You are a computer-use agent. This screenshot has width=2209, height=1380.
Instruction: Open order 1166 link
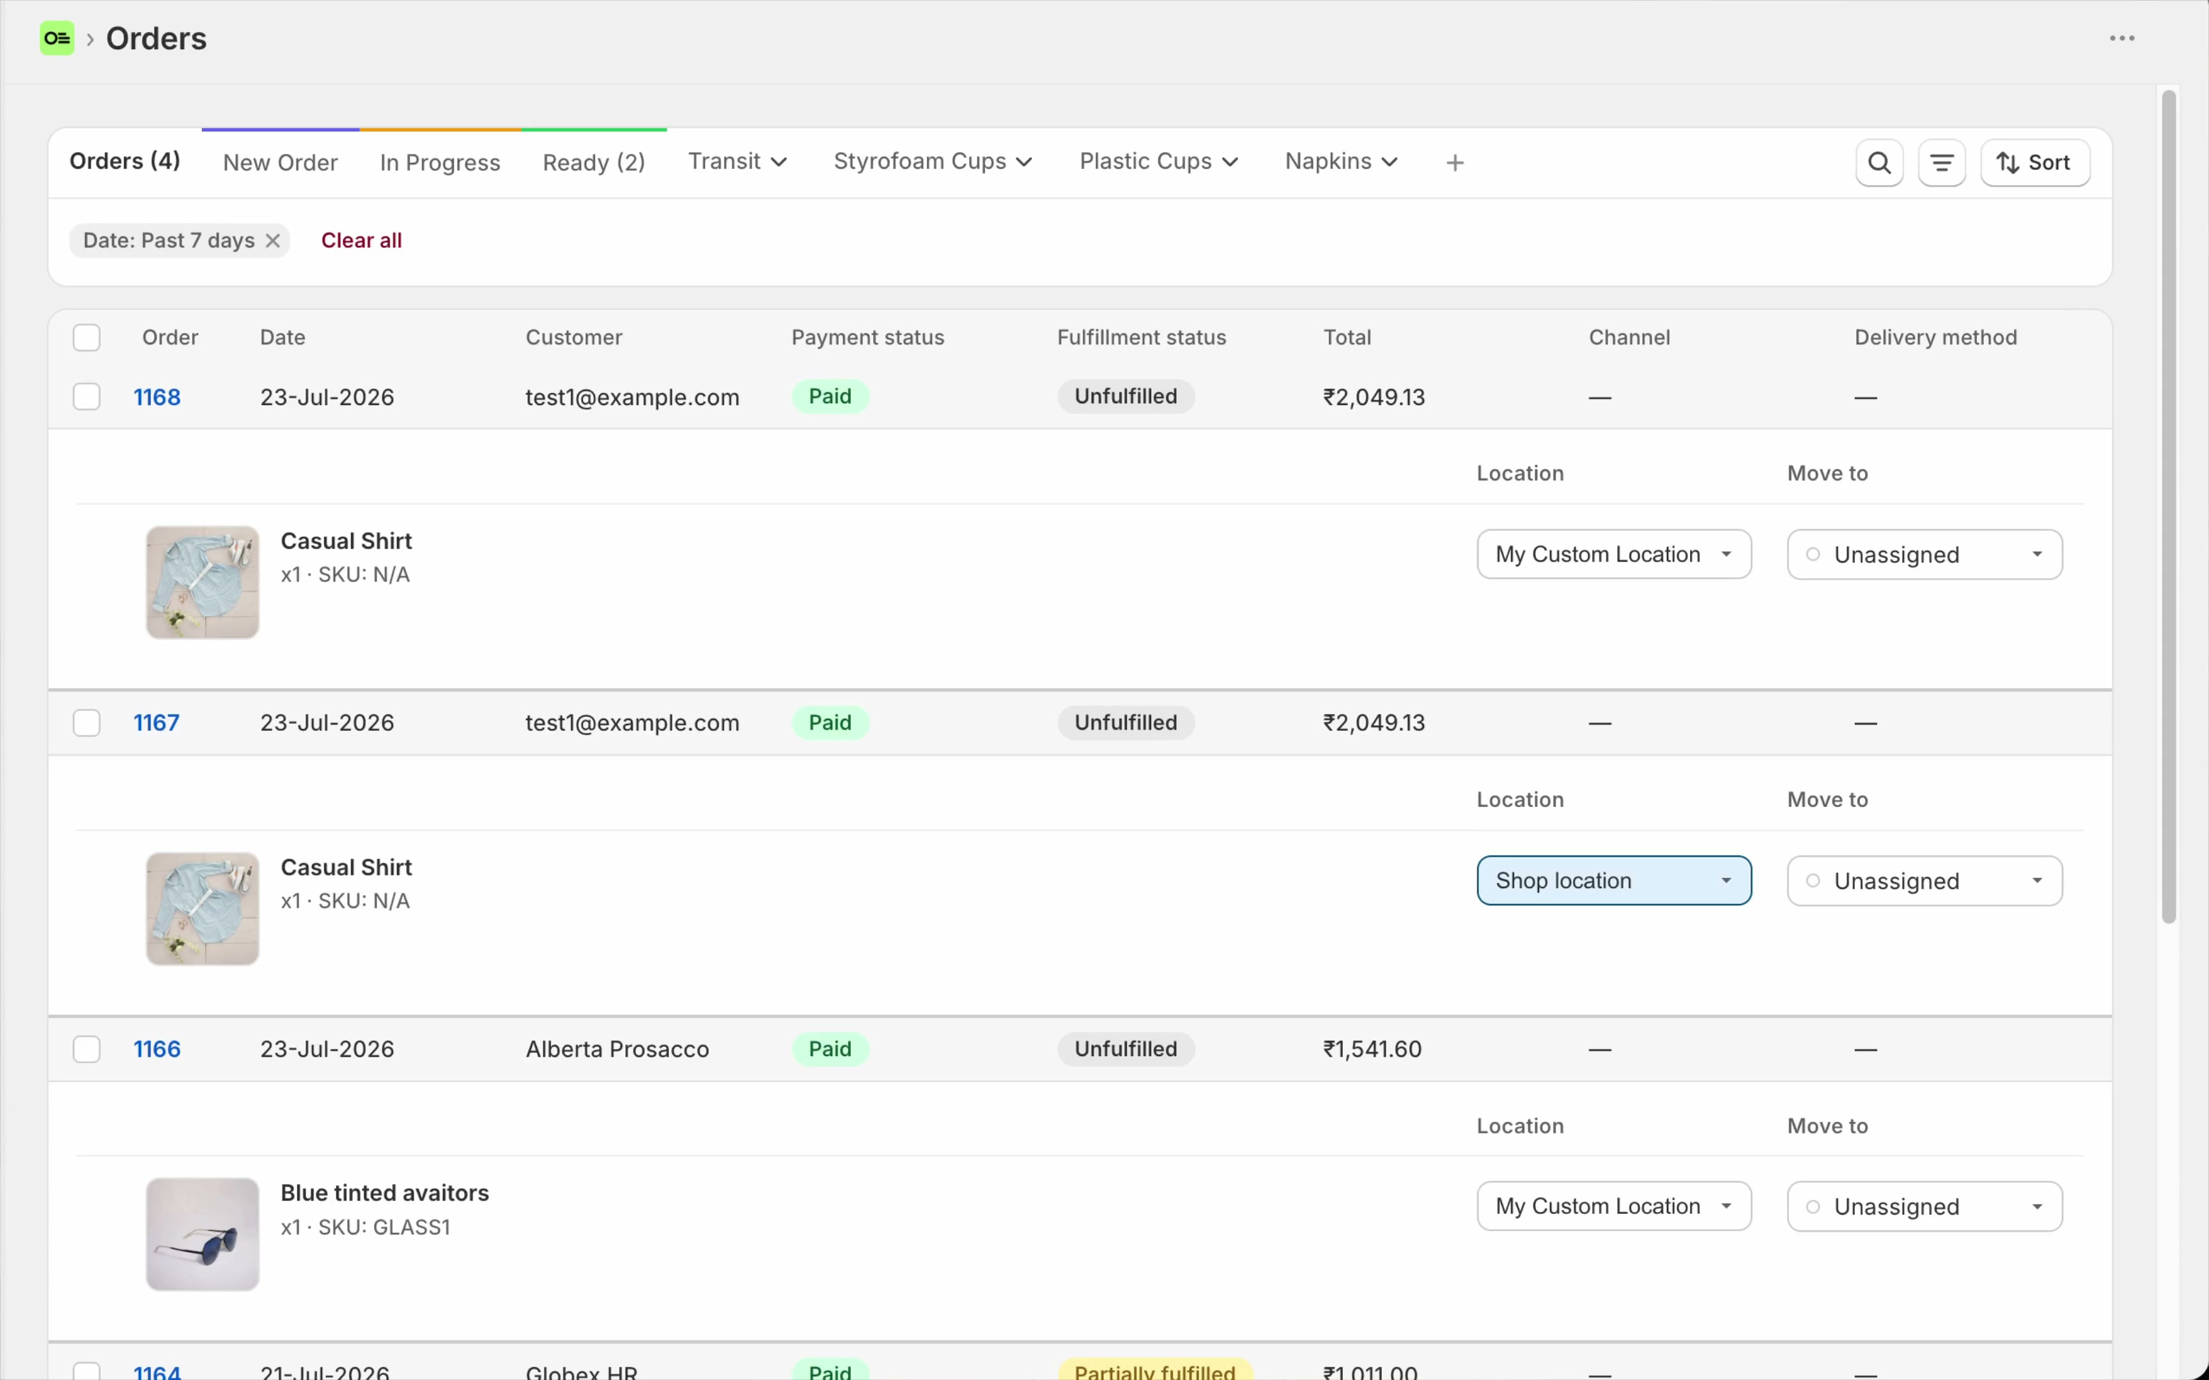(157, 1048)
